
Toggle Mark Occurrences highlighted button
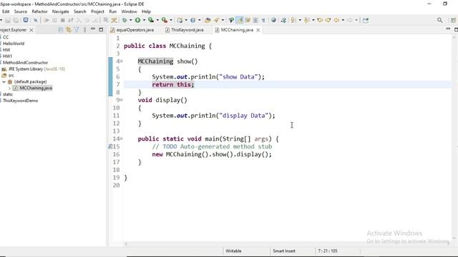coord(240,20)
